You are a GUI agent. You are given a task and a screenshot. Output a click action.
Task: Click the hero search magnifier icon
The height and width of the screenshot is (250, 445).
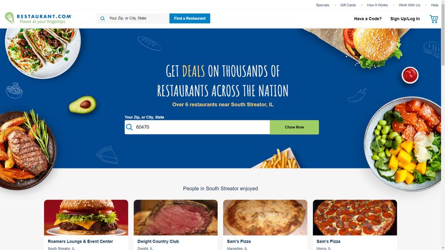coord(129,127)
